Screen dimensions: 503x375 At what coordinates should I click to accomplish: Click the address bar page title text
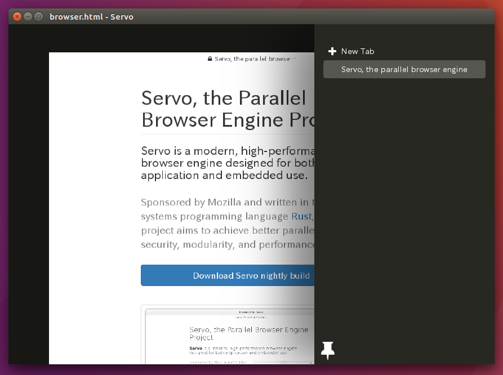click(x=255, y=59)
